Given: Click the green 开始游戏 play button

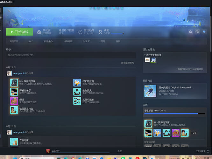Looking at the screenshot, I should [19, 32].
